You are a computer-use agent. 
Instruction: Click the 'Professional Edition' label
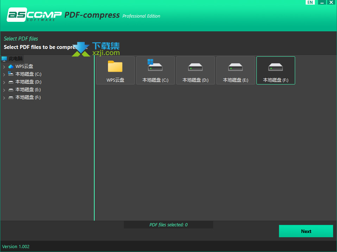coord(141,16)
